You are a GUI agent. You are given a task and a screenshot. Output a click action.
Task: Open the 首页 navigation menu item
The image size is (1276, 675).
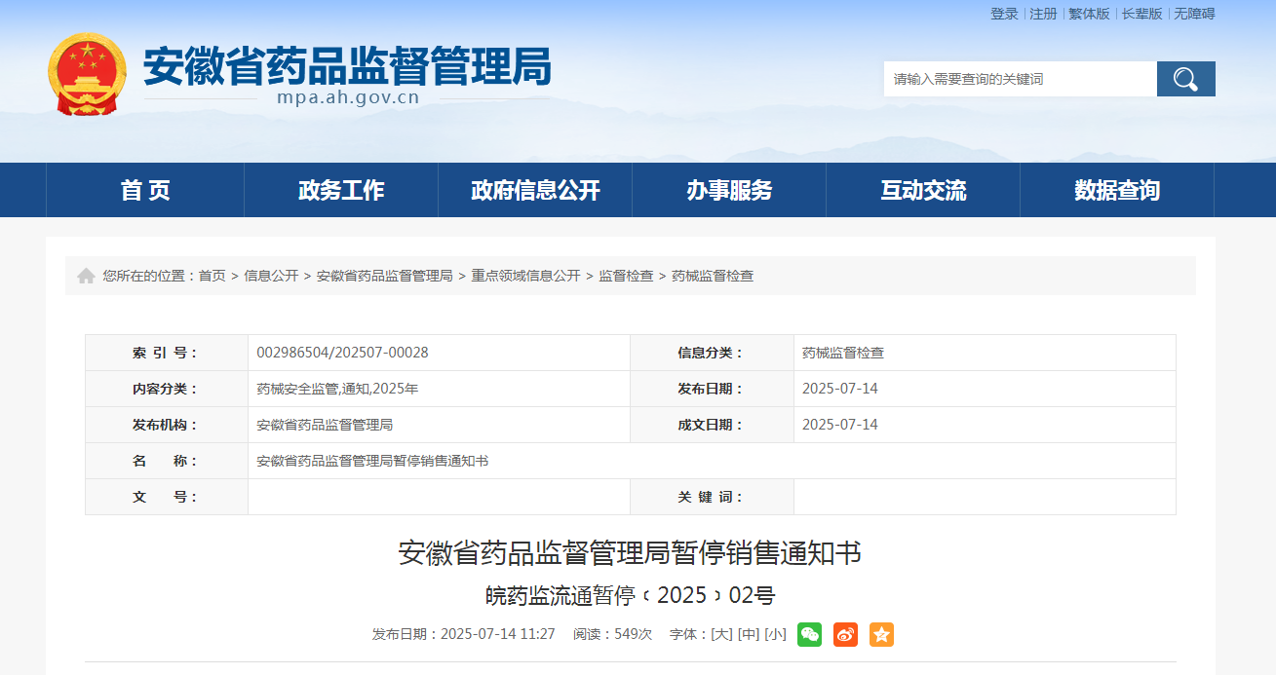(x=145, y=190)
